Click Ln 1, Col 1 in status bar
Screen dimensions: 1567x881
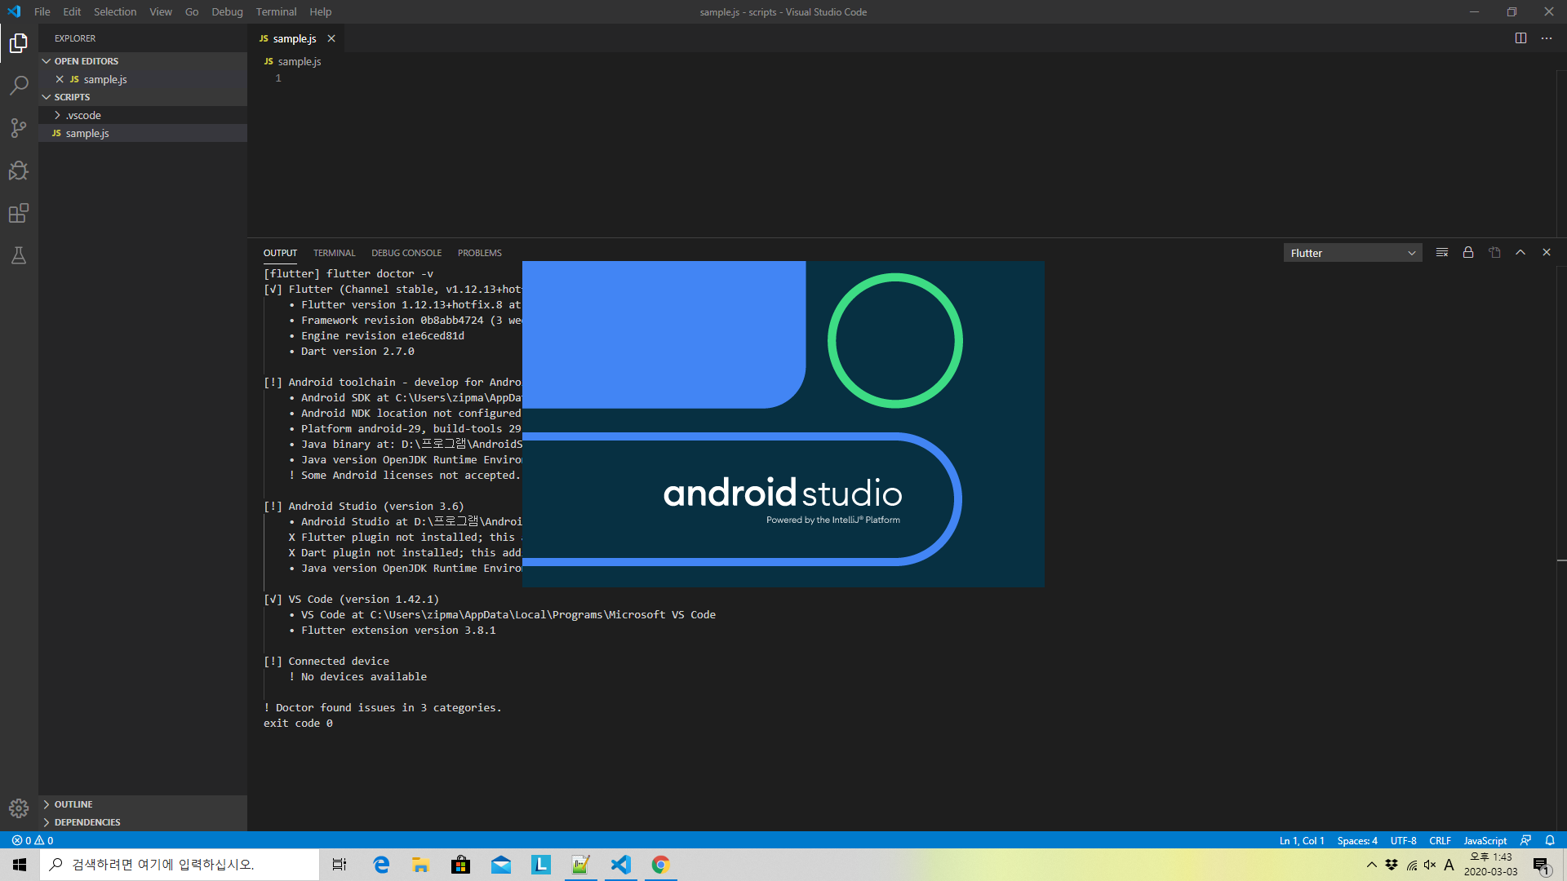[x=1302, y=840]
